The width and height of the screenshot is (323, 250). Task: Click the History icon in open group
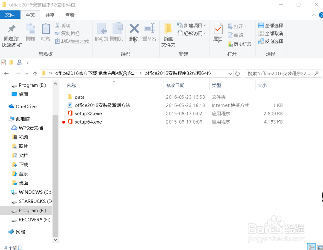[x=230, y=44]
